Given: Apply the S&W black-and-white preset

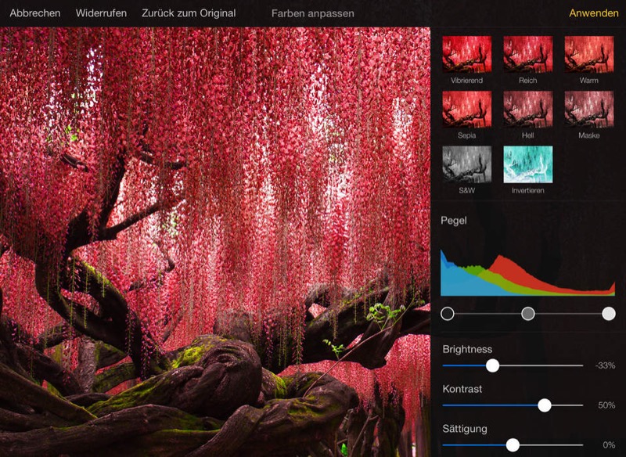Looking at the screenshot, I should tap(466, 164).
